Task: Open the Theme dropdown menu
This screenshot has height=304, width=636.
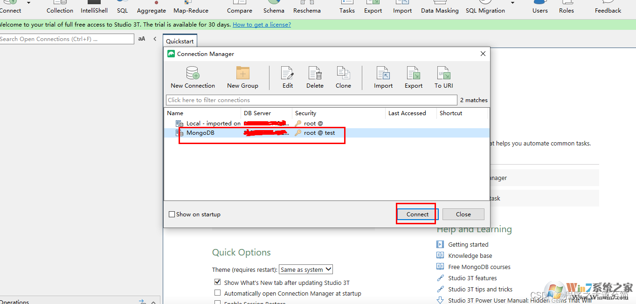Action: tap(305, 269)
